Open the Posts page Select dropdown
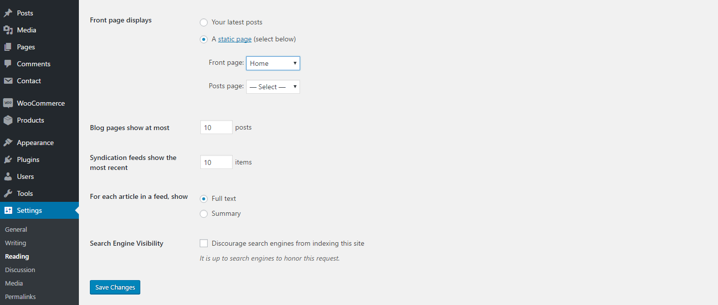718x305 pixels. point(273,87)
